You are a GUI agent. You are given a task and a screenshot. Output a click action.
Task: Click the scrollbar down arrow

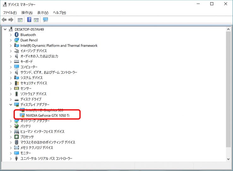228,159
